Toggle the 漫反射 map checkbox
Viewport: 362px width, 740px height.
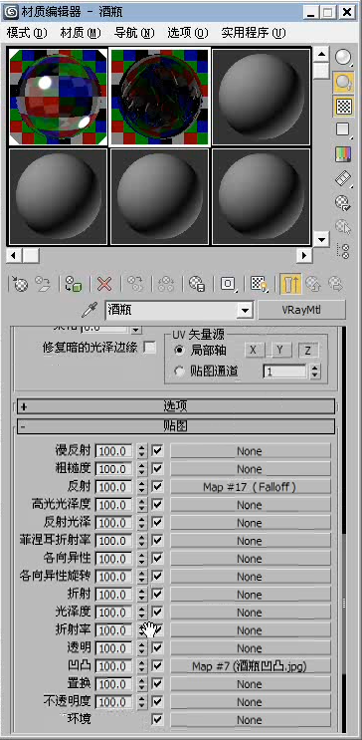pos(157,451)
